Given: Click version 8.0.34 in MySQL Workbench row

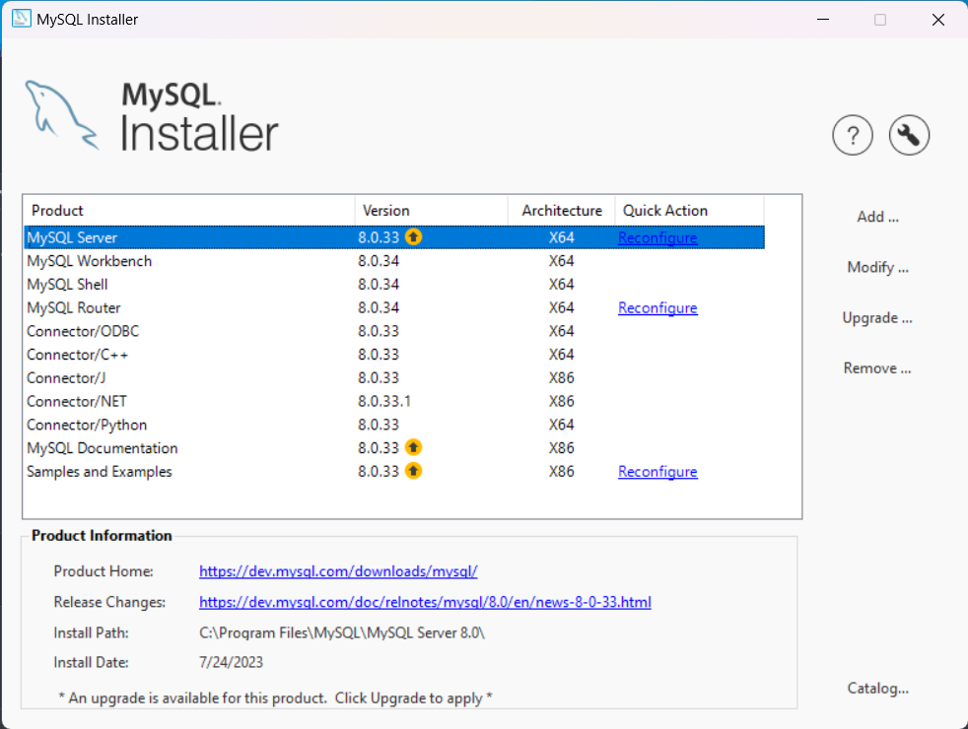Looking at the screenshot, I should pyautogui.click(x=379, y=261).
